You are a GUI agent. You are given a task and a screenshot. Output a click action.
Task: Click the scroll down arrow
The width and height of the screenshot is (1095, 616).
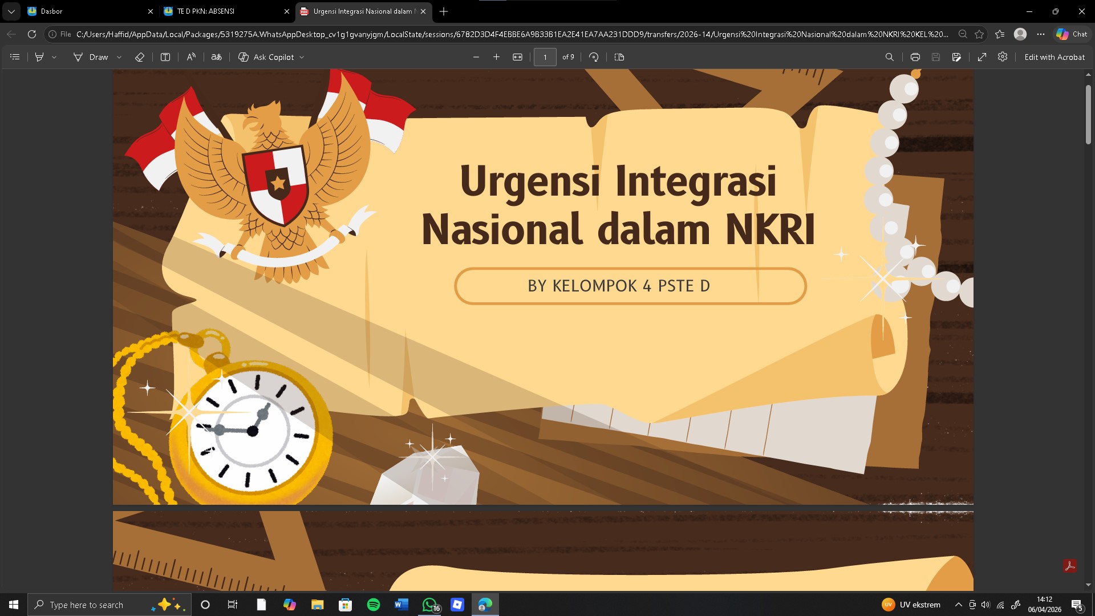pyautogui.click(x=1088, y=585)
